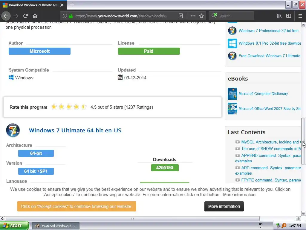Click the horizontal scrollbar left arrow
Screen dimensions: 306x230
(2, 218)
